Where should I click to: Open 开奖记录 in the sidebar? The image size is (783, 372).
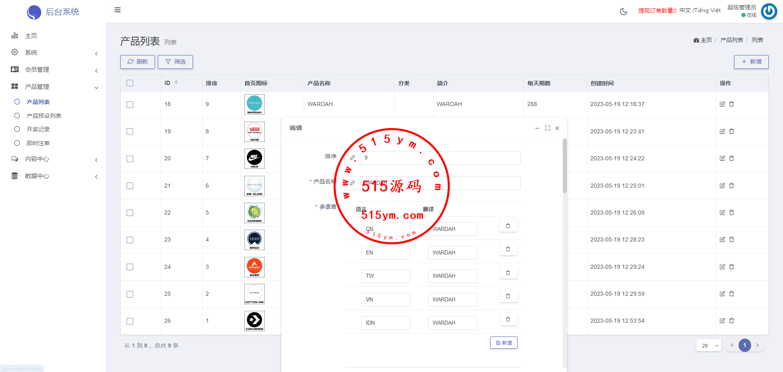click(x=38, y=129)
